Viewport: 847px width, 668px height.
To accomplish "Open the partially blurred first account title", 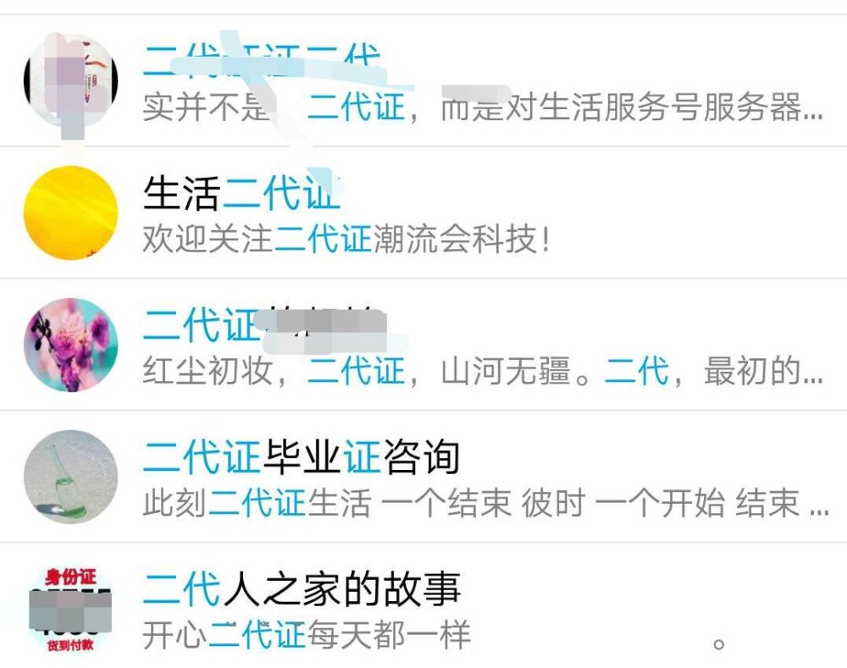I will (x=262, y=60).
